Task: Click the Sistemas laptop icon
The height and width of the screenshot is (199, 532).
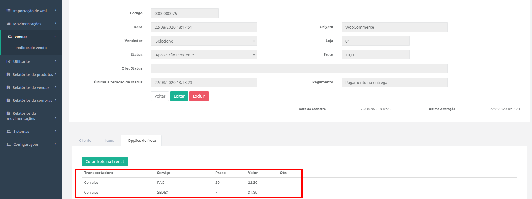Action: [9, 131]
